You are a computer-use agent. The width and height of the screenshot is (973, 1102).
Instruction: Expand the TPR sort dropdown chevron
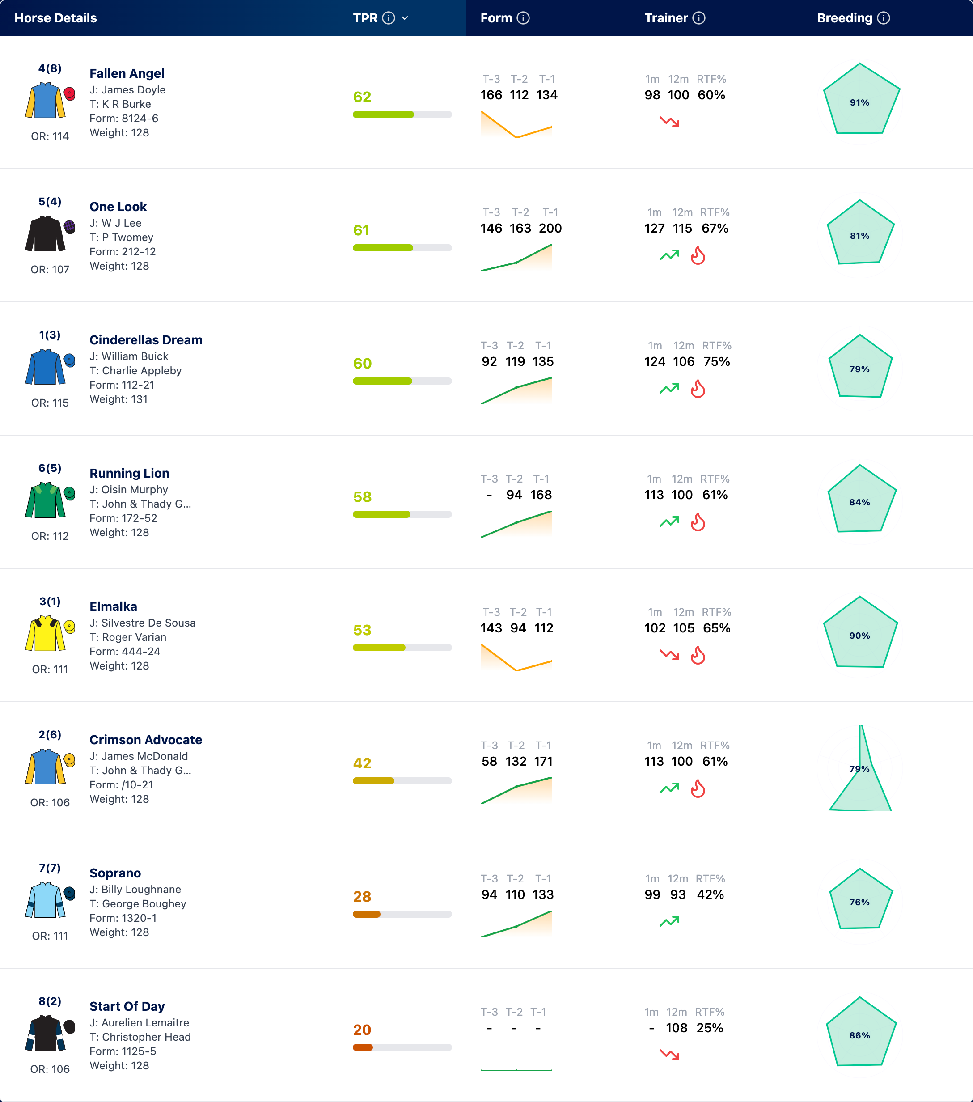tap(405, 18)
